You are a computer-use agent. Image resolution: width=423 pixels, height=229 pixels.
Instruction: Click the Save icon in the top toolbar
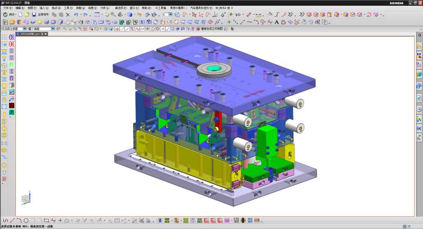(33, 15)
